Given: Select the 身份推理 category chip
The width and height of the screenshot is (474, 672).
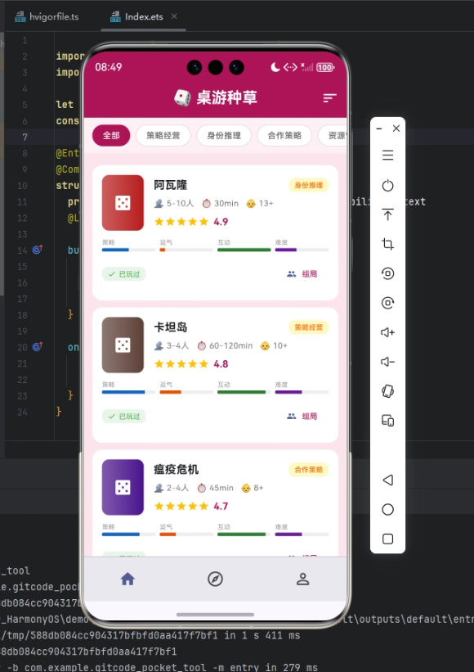Looking at the screenshot, I should (224, 135).
